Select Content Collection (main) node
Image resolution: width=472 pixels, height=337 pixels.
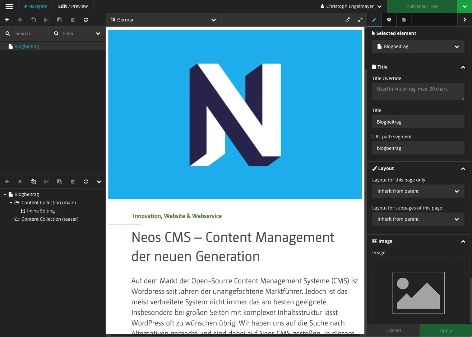pyautogui.click(x=49, y=203)
